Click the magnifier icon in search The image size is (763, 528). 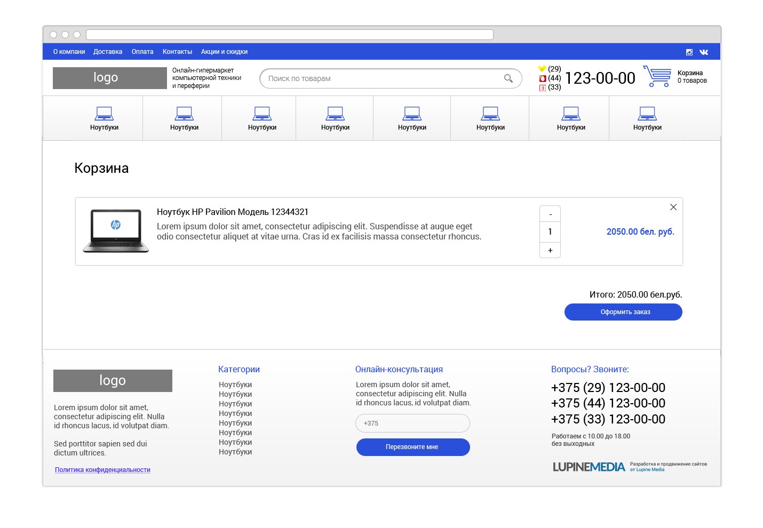coord(508,78)
